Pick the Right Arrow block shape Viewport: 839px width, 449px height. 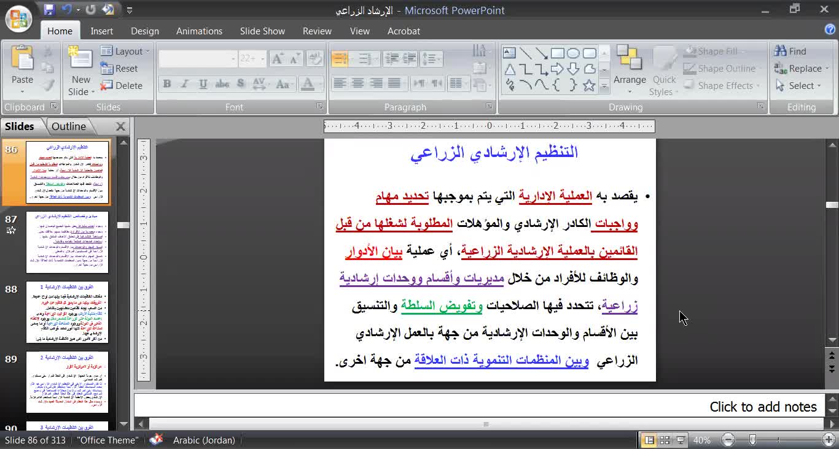coord(558,69)
